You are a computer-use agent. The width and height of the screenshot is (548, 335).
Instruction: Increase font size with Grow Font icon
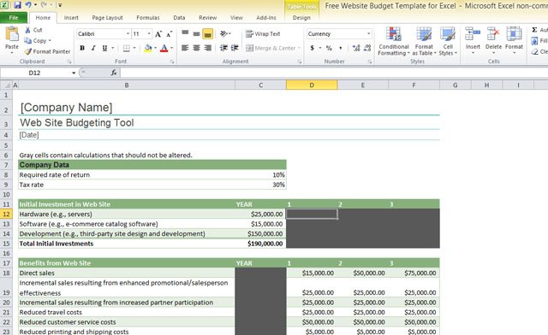click(x=158, y=34)
